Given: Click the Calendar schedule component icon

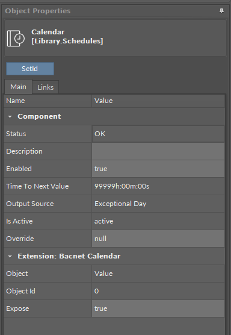Looking at the screenshot, I should pyautogui.click(x=16, y=39).
